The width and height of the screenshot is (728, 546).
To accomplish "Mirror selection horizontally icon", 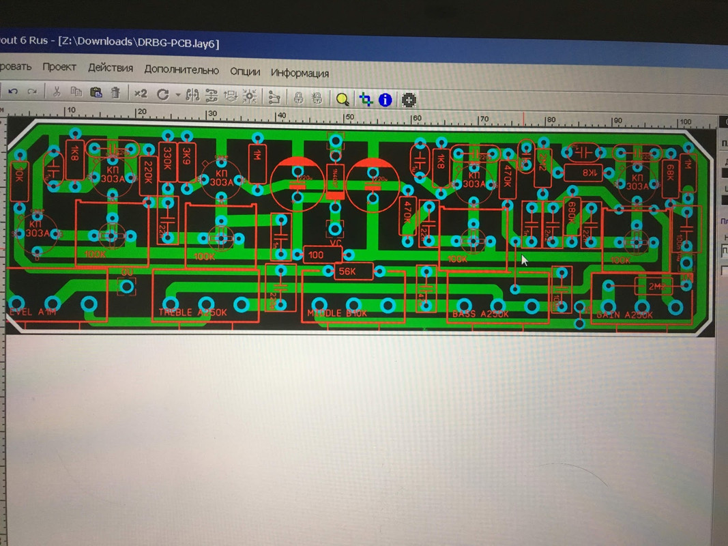I will point(192,95).
